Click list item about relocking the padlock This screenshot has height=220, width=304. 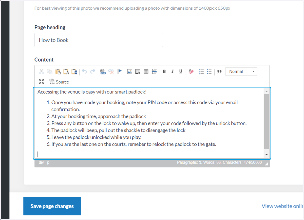134,144
